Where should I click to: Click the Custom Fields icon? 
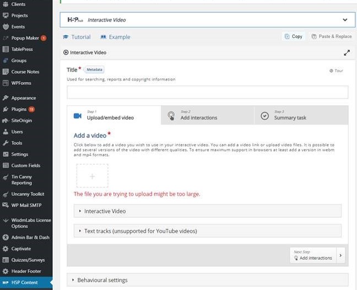coord(6,165)
